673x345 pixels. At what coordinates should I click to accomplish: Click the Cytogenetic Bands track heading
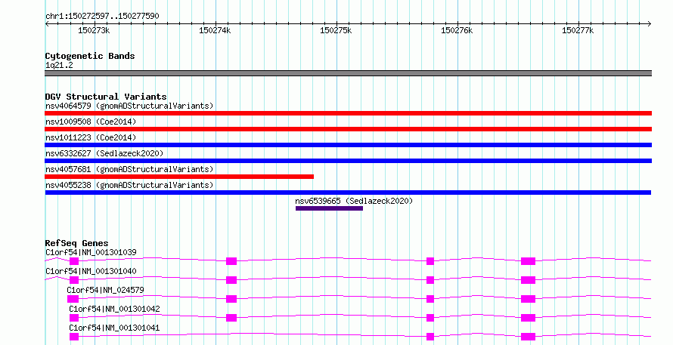(90, 56)
